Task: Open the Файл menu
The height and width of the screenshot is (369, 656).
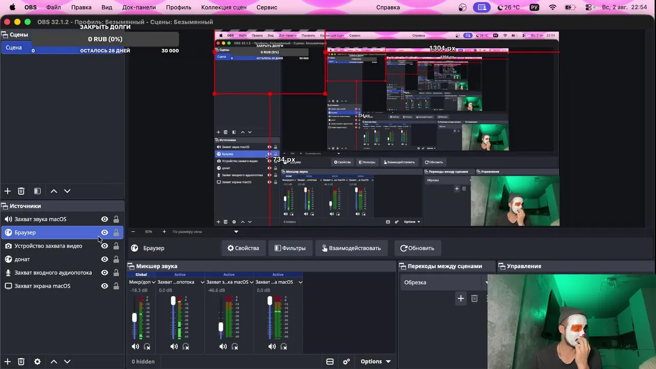Action: coord(53,7)
